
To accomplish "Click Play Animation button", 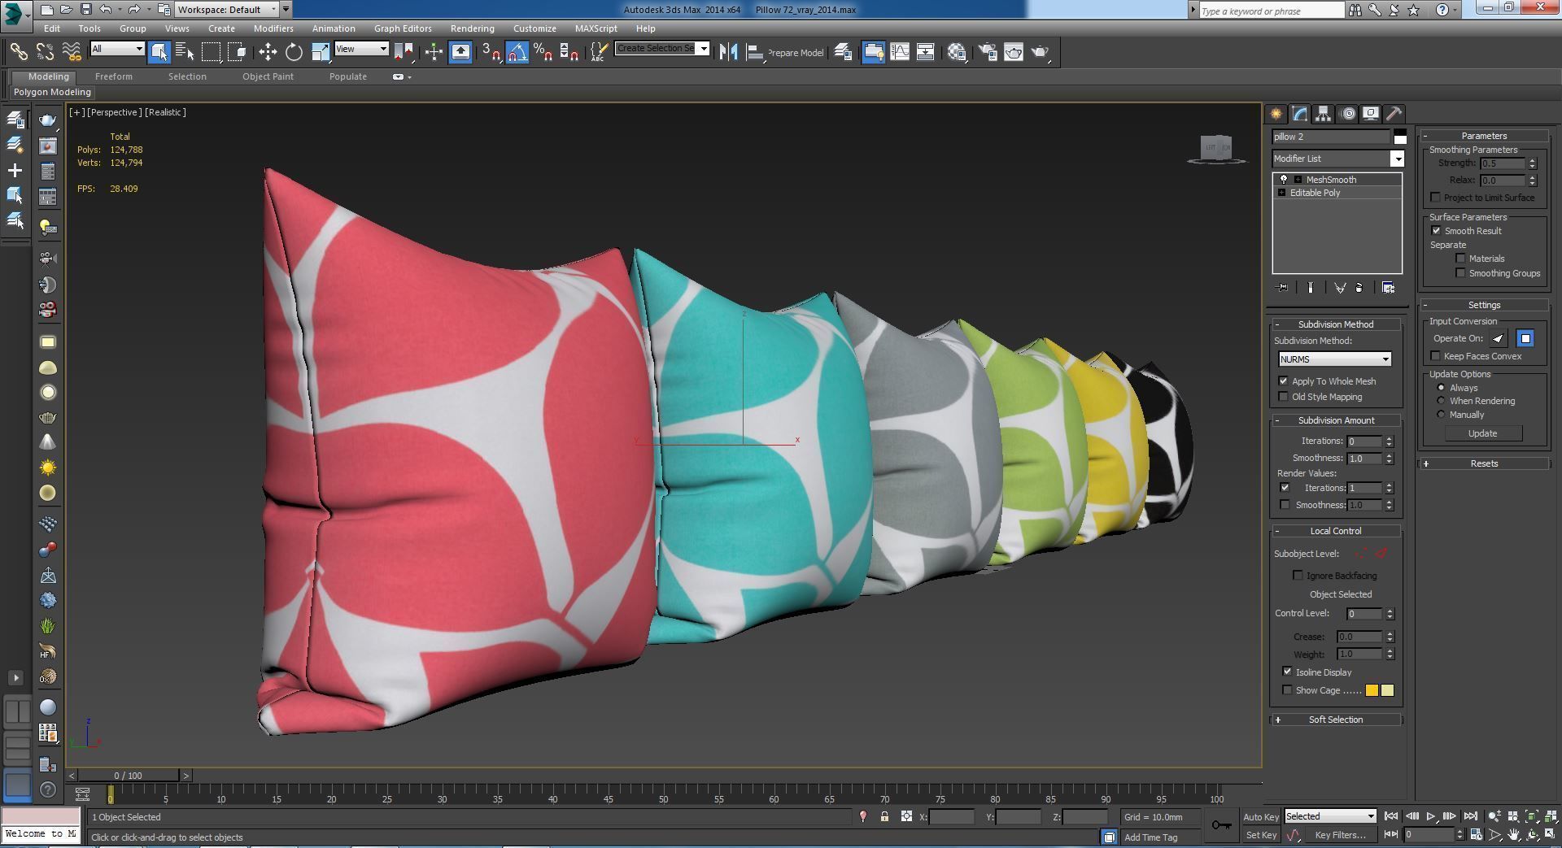I will [x=1430, y=817].
